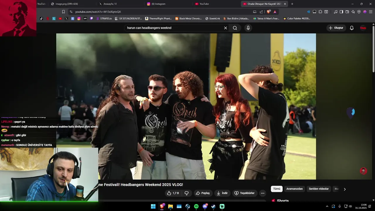Viewport: 375px width, 211px height.
Task: Open the YouTube account avatar menu
Action: [363, 28]
